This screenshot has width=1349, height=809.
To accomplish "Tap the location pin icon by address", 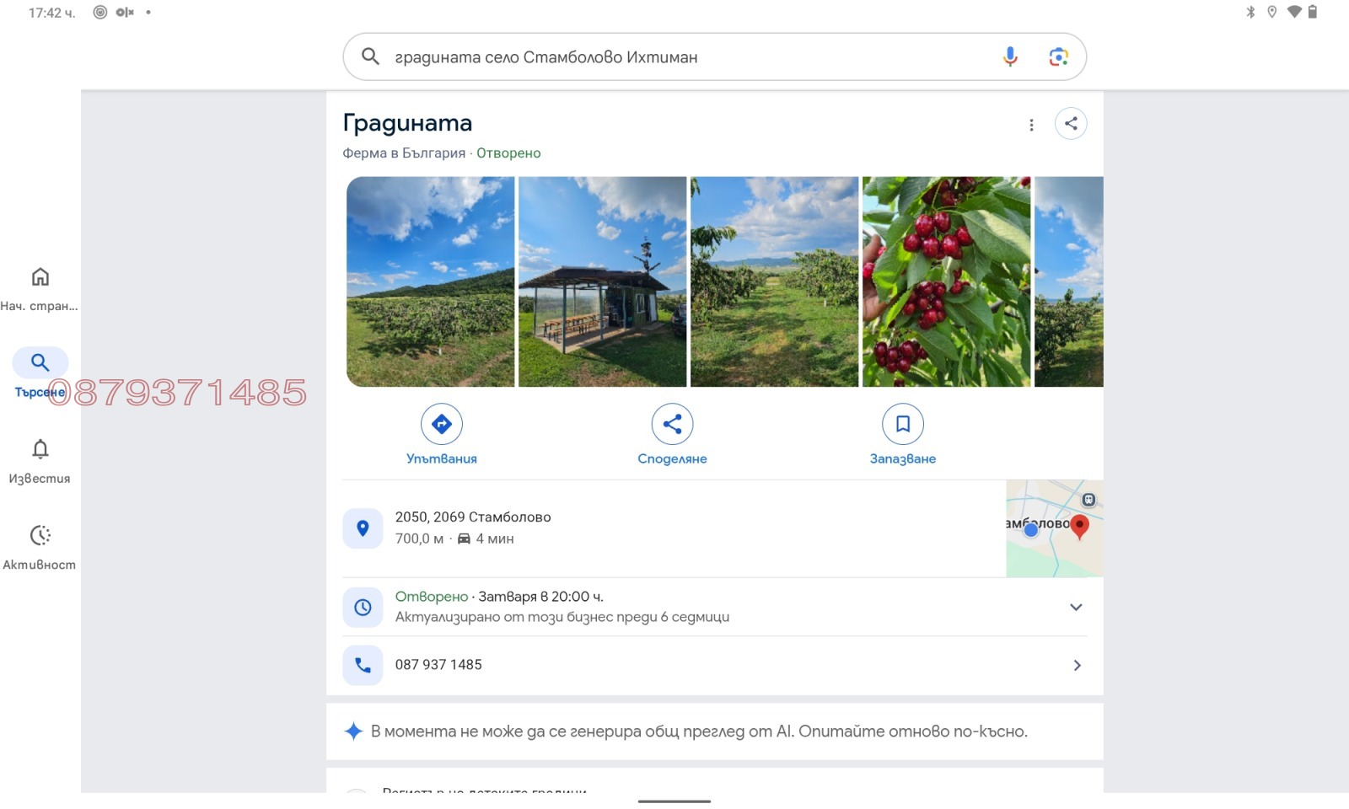I will click(x=363, y=528).
